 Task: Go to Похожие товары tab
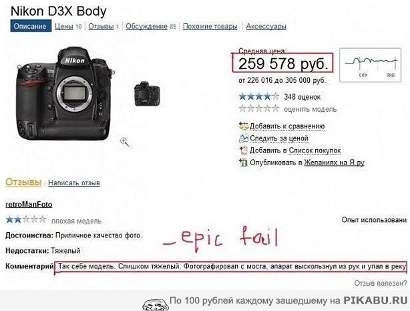point(210,27)
